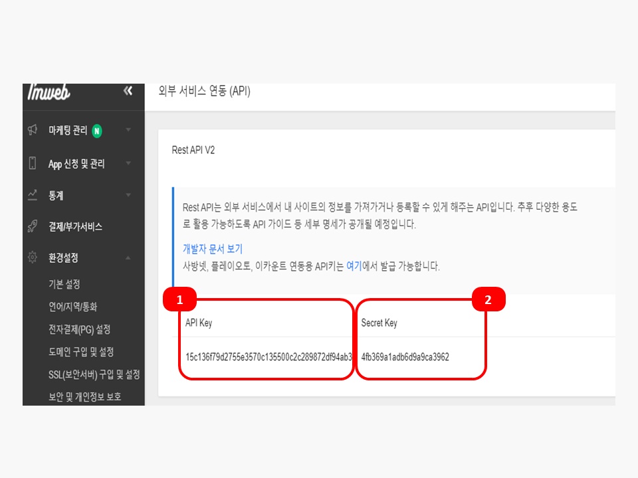Collapse the sidebar with double chevron
Screen dimensions: 638x478
click(128, 91)
